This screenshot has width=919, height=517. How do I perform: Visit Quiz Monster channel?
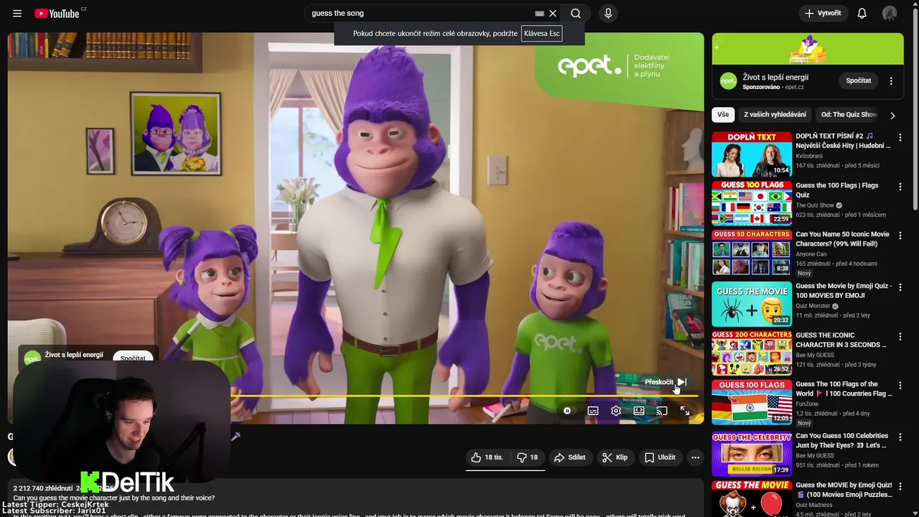813,306
